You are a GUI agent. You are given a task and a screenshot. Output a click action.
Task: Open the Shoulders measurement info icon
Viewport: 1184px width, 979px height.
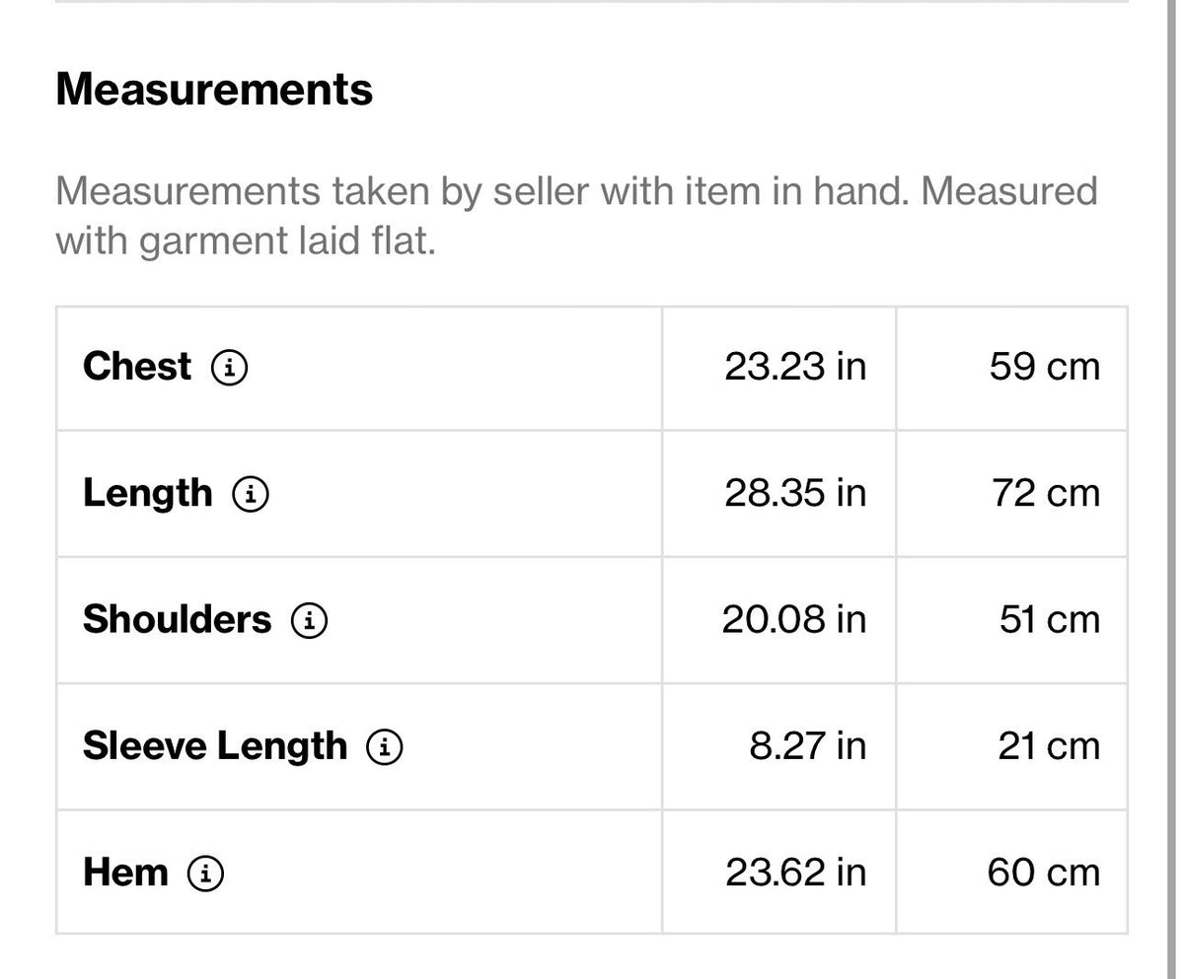click(x=309, y=621)
